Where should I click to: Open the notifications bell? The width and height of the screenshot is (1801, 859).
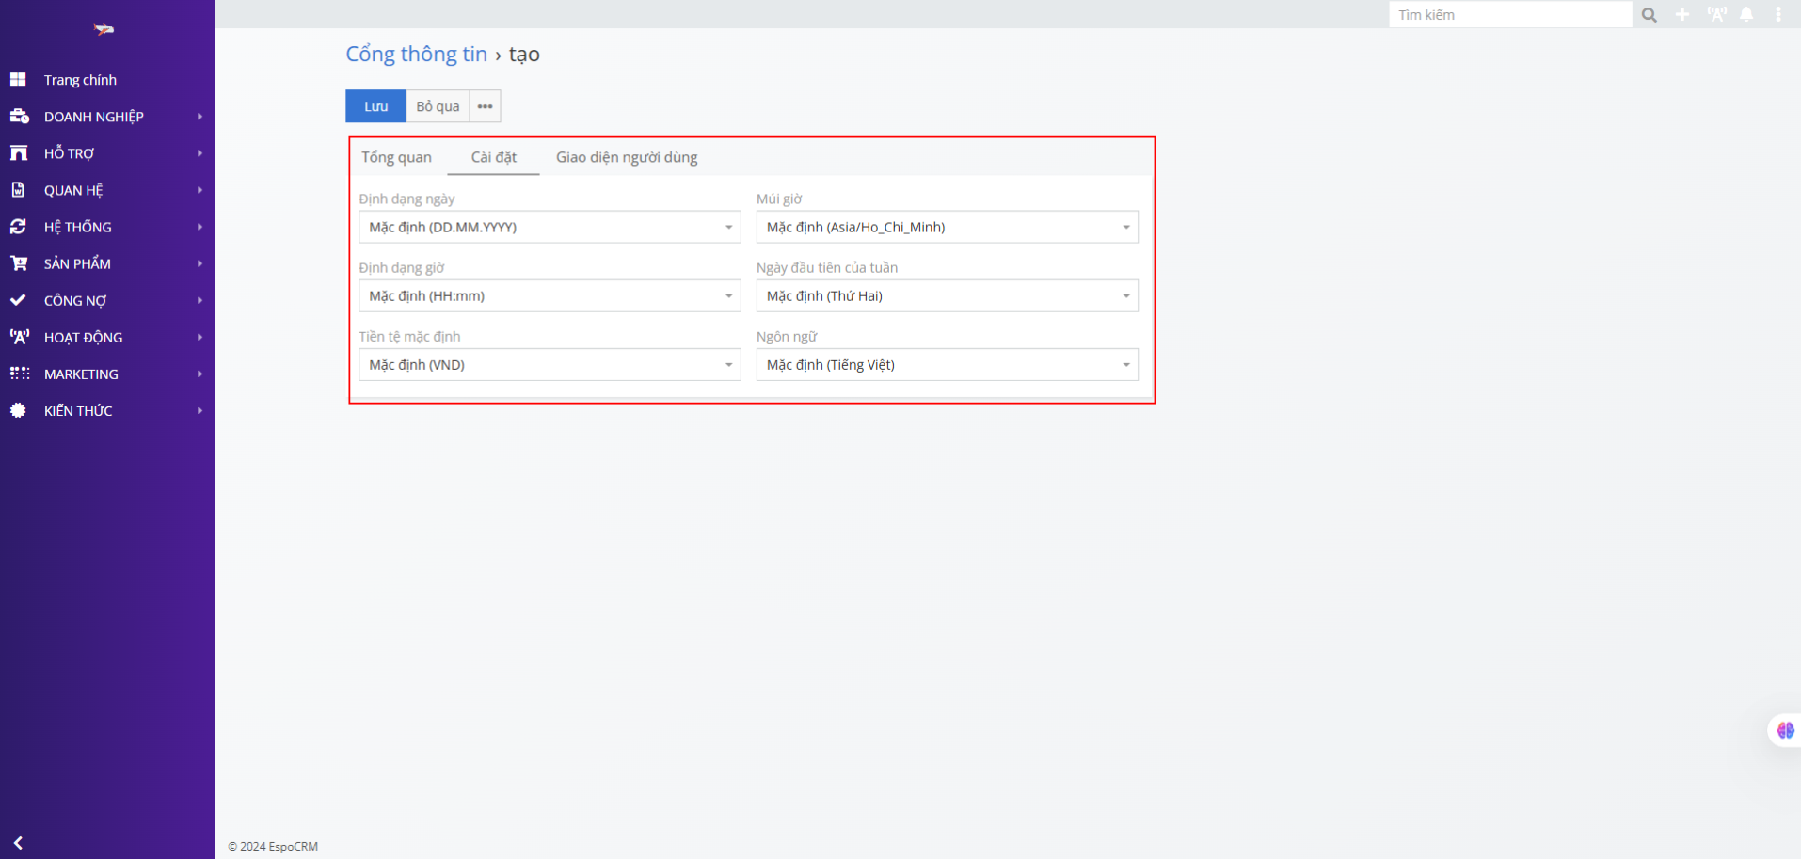click(x=1746, y=15)
